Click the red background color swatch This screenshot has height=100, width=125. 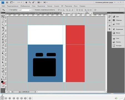coord(4,83)
